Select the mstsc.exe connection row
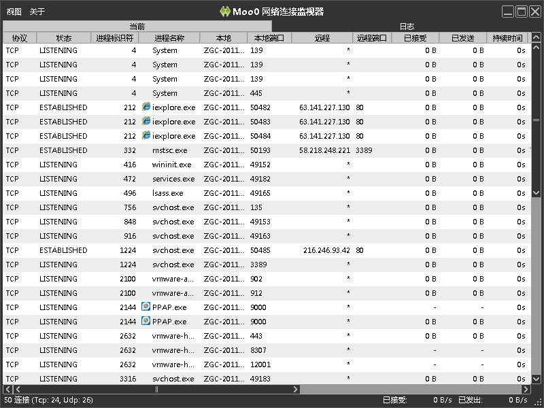Viewport: 544px width, 408px height. click(x=169, y=150)
